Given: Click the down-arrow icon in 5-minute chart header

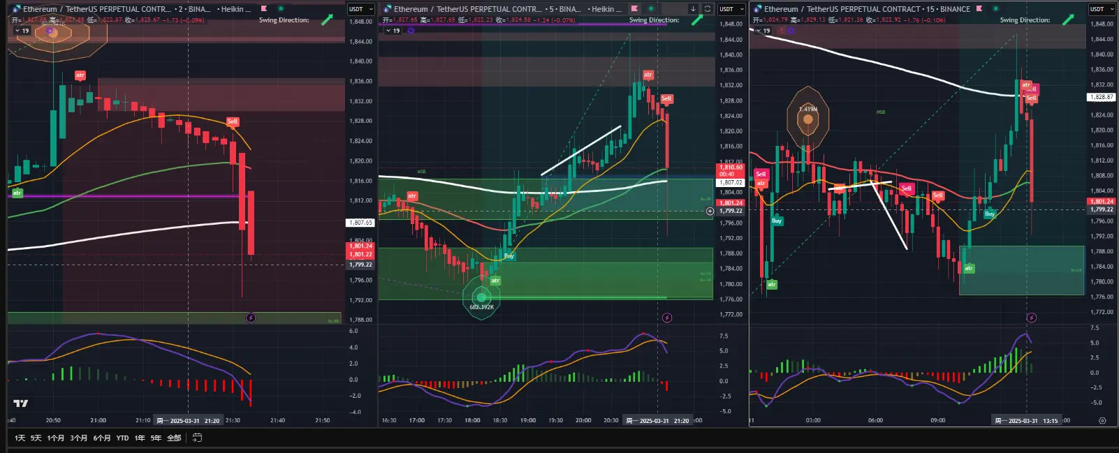Looking at the screenshot, I should [693, 9].
